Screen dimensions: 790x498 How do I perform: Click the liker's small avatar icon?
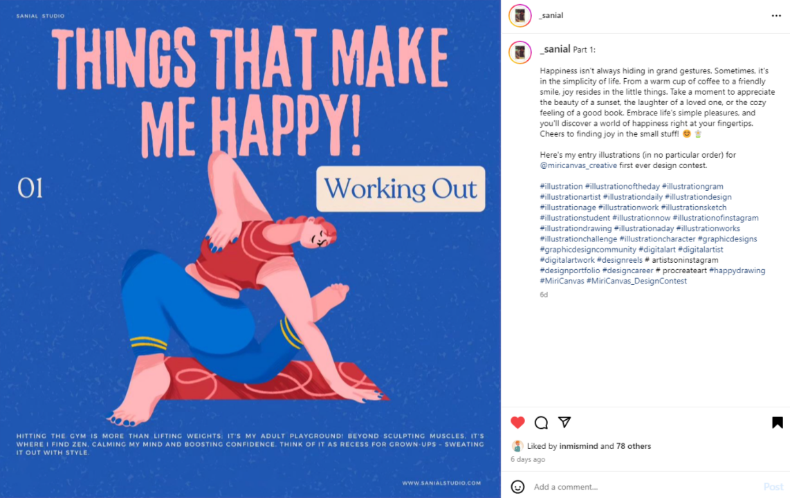click(x=517, y=446)
